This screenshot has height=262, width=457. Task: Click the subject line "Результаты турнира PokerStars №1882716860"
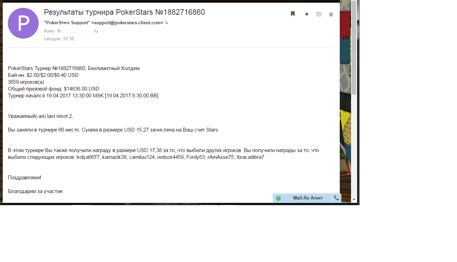coord(124,12)
